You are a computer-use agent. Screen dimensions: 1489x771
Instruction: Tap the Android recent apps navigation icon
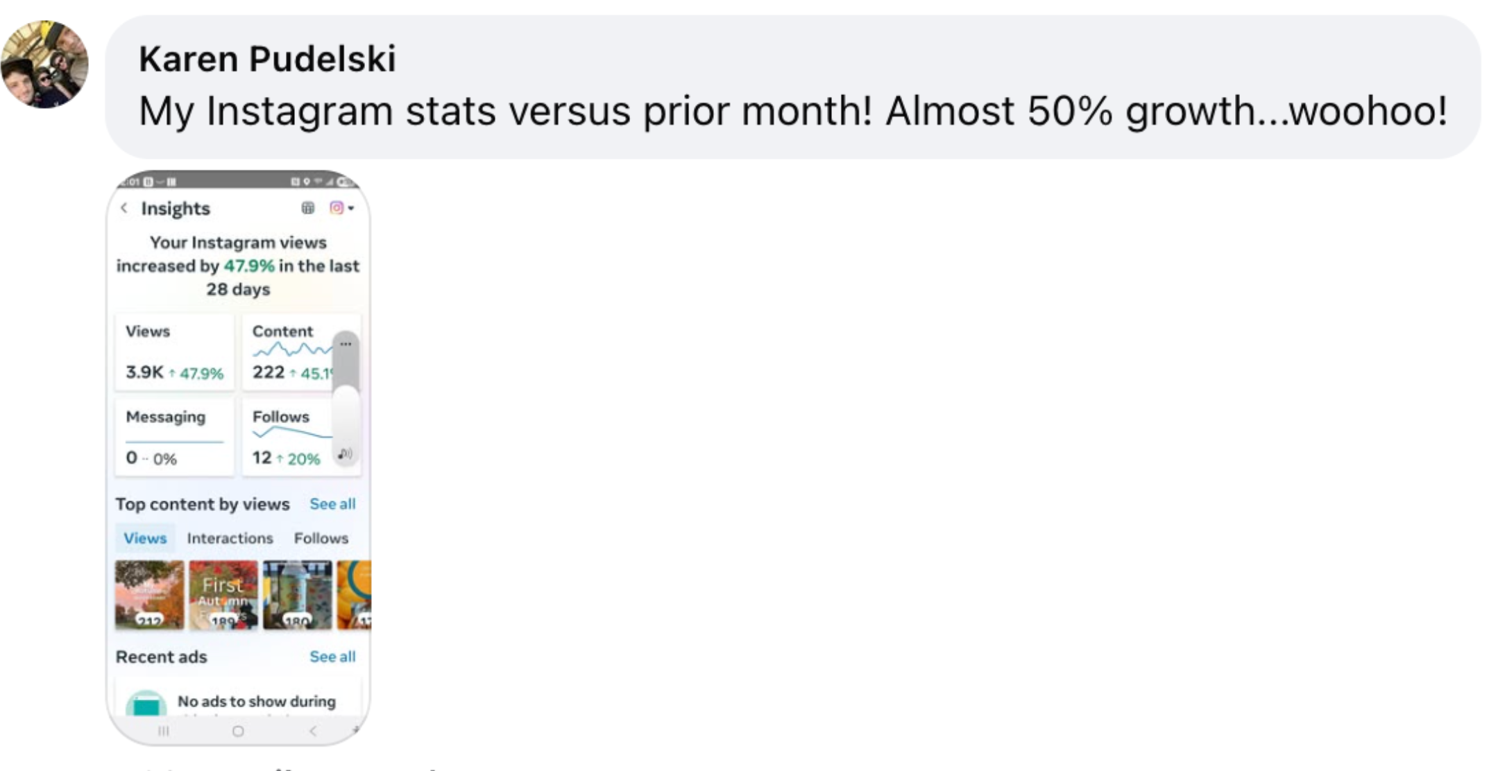click(x=164, y=731)
